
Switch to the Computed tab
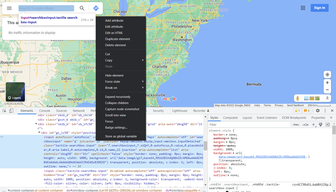[230, 118]
